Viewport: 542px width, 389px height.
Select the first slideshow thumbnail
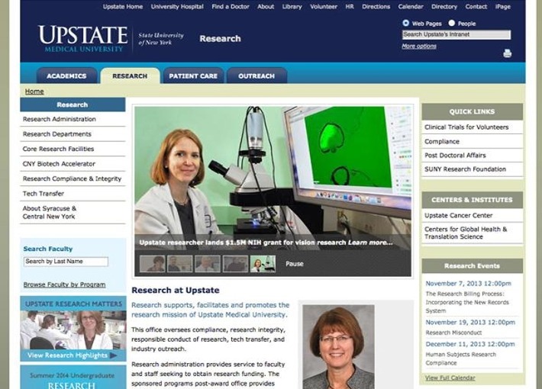pos(152,264)
